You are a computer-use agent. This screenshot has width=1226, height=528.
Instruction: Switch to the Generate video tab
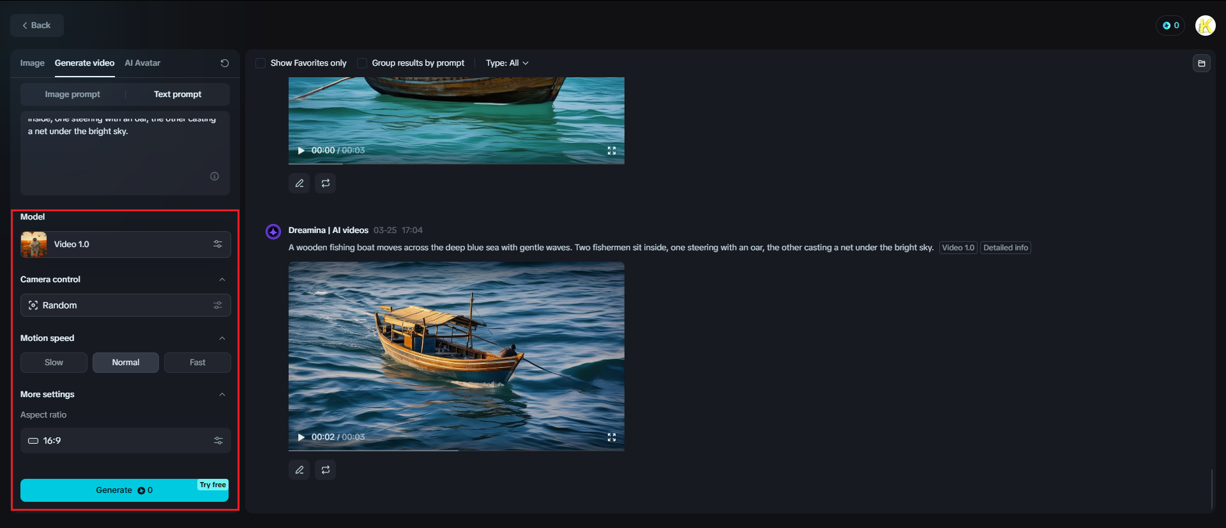(84, 63)
